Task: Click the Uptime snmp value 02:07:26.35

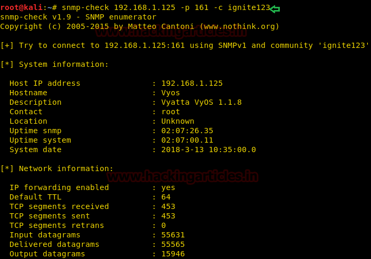Action: [x=187, y=131]
